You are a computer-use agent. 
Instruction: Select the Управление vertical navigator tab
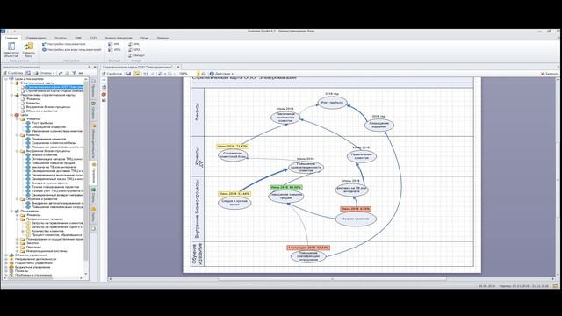94,173
